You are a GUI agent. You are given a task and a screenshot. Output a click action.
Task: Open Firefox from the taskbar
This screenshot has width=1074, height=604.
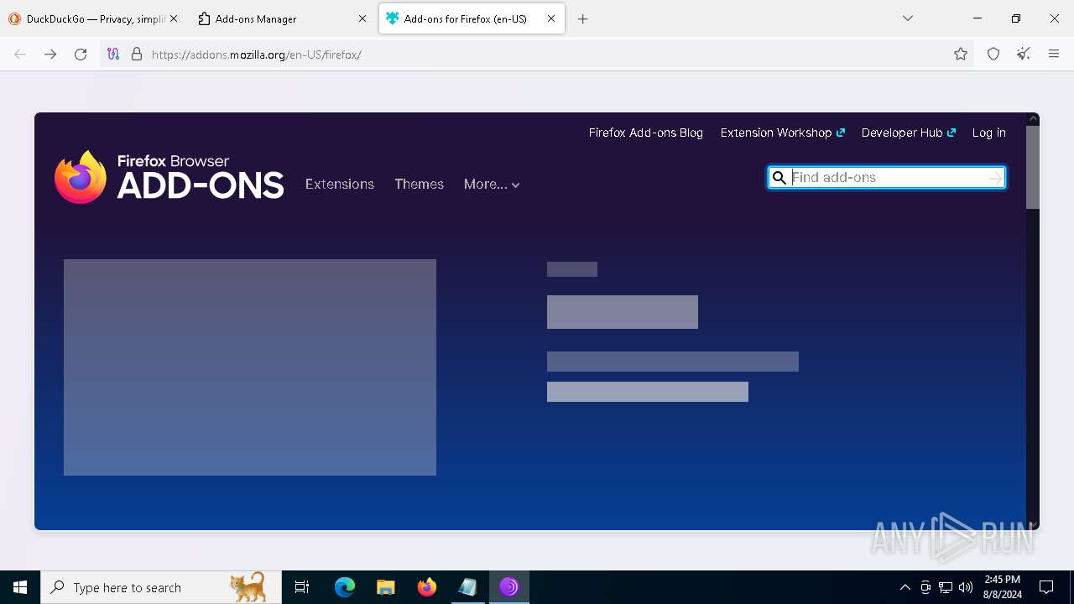click(x=427, y=587)
